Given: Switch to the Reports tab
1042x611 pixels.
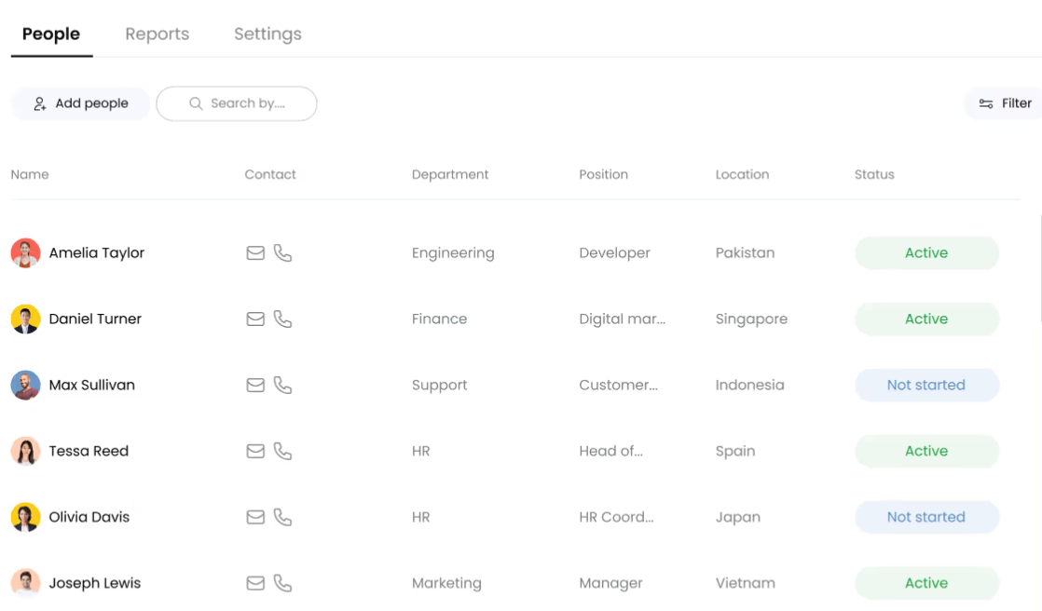Looking at the screenshot, I should (x=157, y=34).
